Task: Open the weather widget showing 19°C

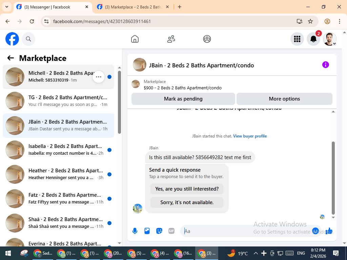Action: tap(238, 253)
